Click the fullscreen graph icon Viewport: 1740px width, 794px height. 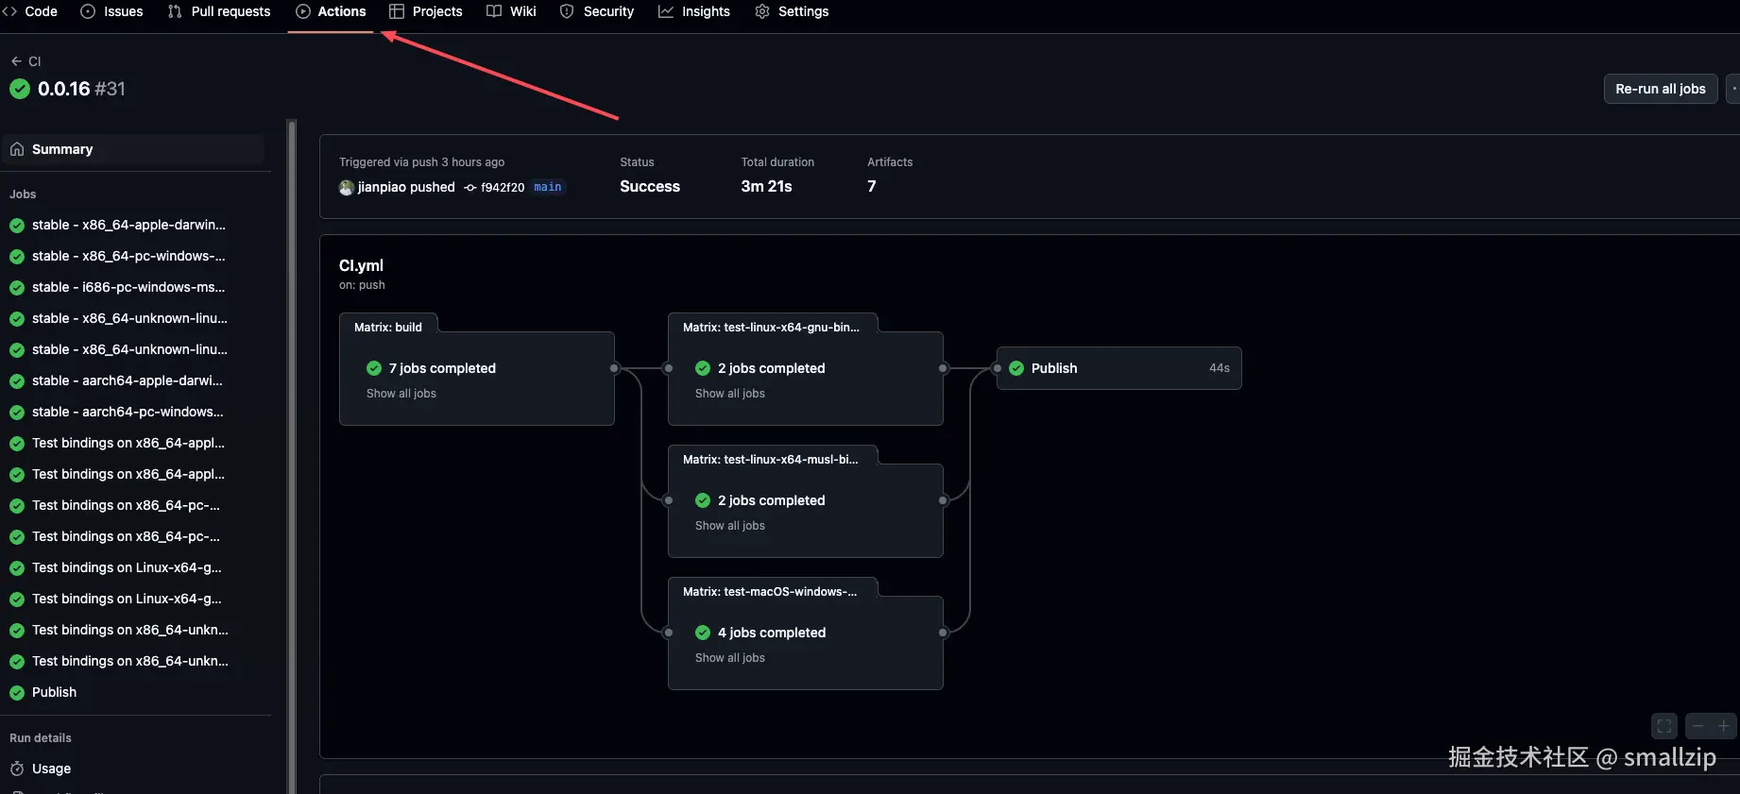point(1664,726)
